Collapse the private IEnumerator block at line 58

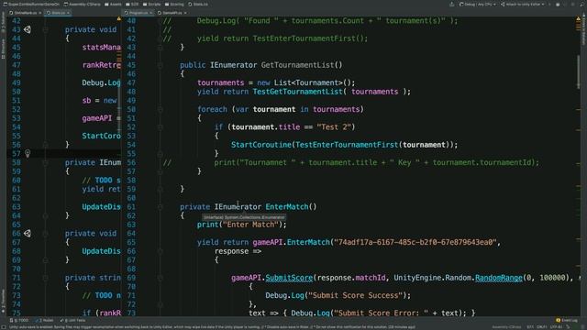coord(45,163)
